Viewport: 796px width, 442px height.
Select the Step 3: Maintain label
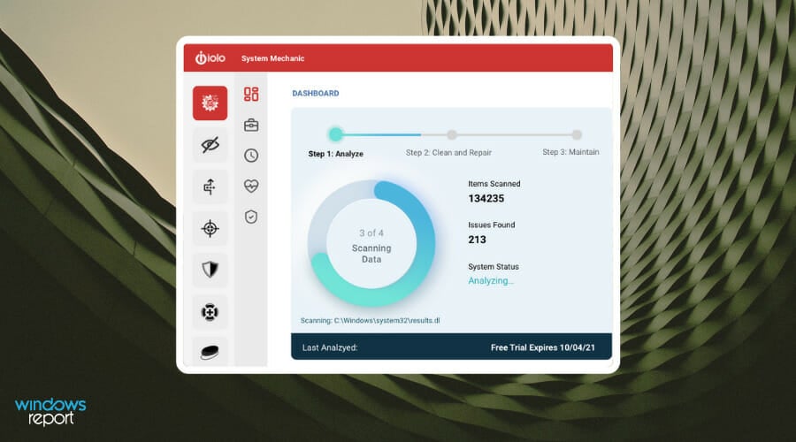click(x=570, y=152)
